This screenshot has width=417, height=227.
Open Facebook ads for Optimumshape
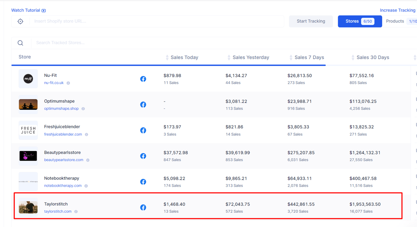pos(143,105)
